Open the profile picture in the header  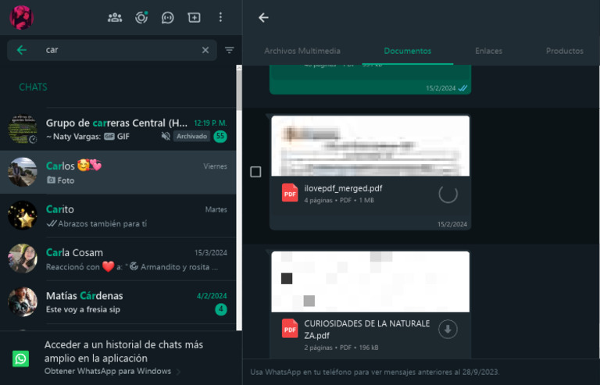[21, 18]
